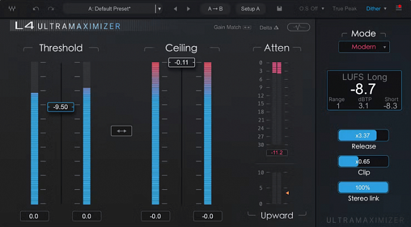This screenshot has width=411, height=227.
Task: Click the right Ceiling -0.0 value box
Action: point(208,216)
